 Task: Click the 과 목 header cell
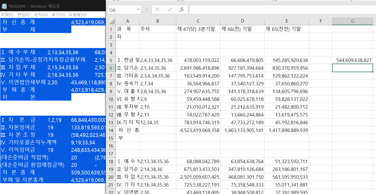pos(127,29)
